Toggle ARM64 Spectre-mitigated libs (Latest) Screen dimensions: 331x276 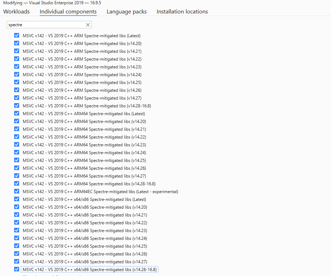coord(17,113)
